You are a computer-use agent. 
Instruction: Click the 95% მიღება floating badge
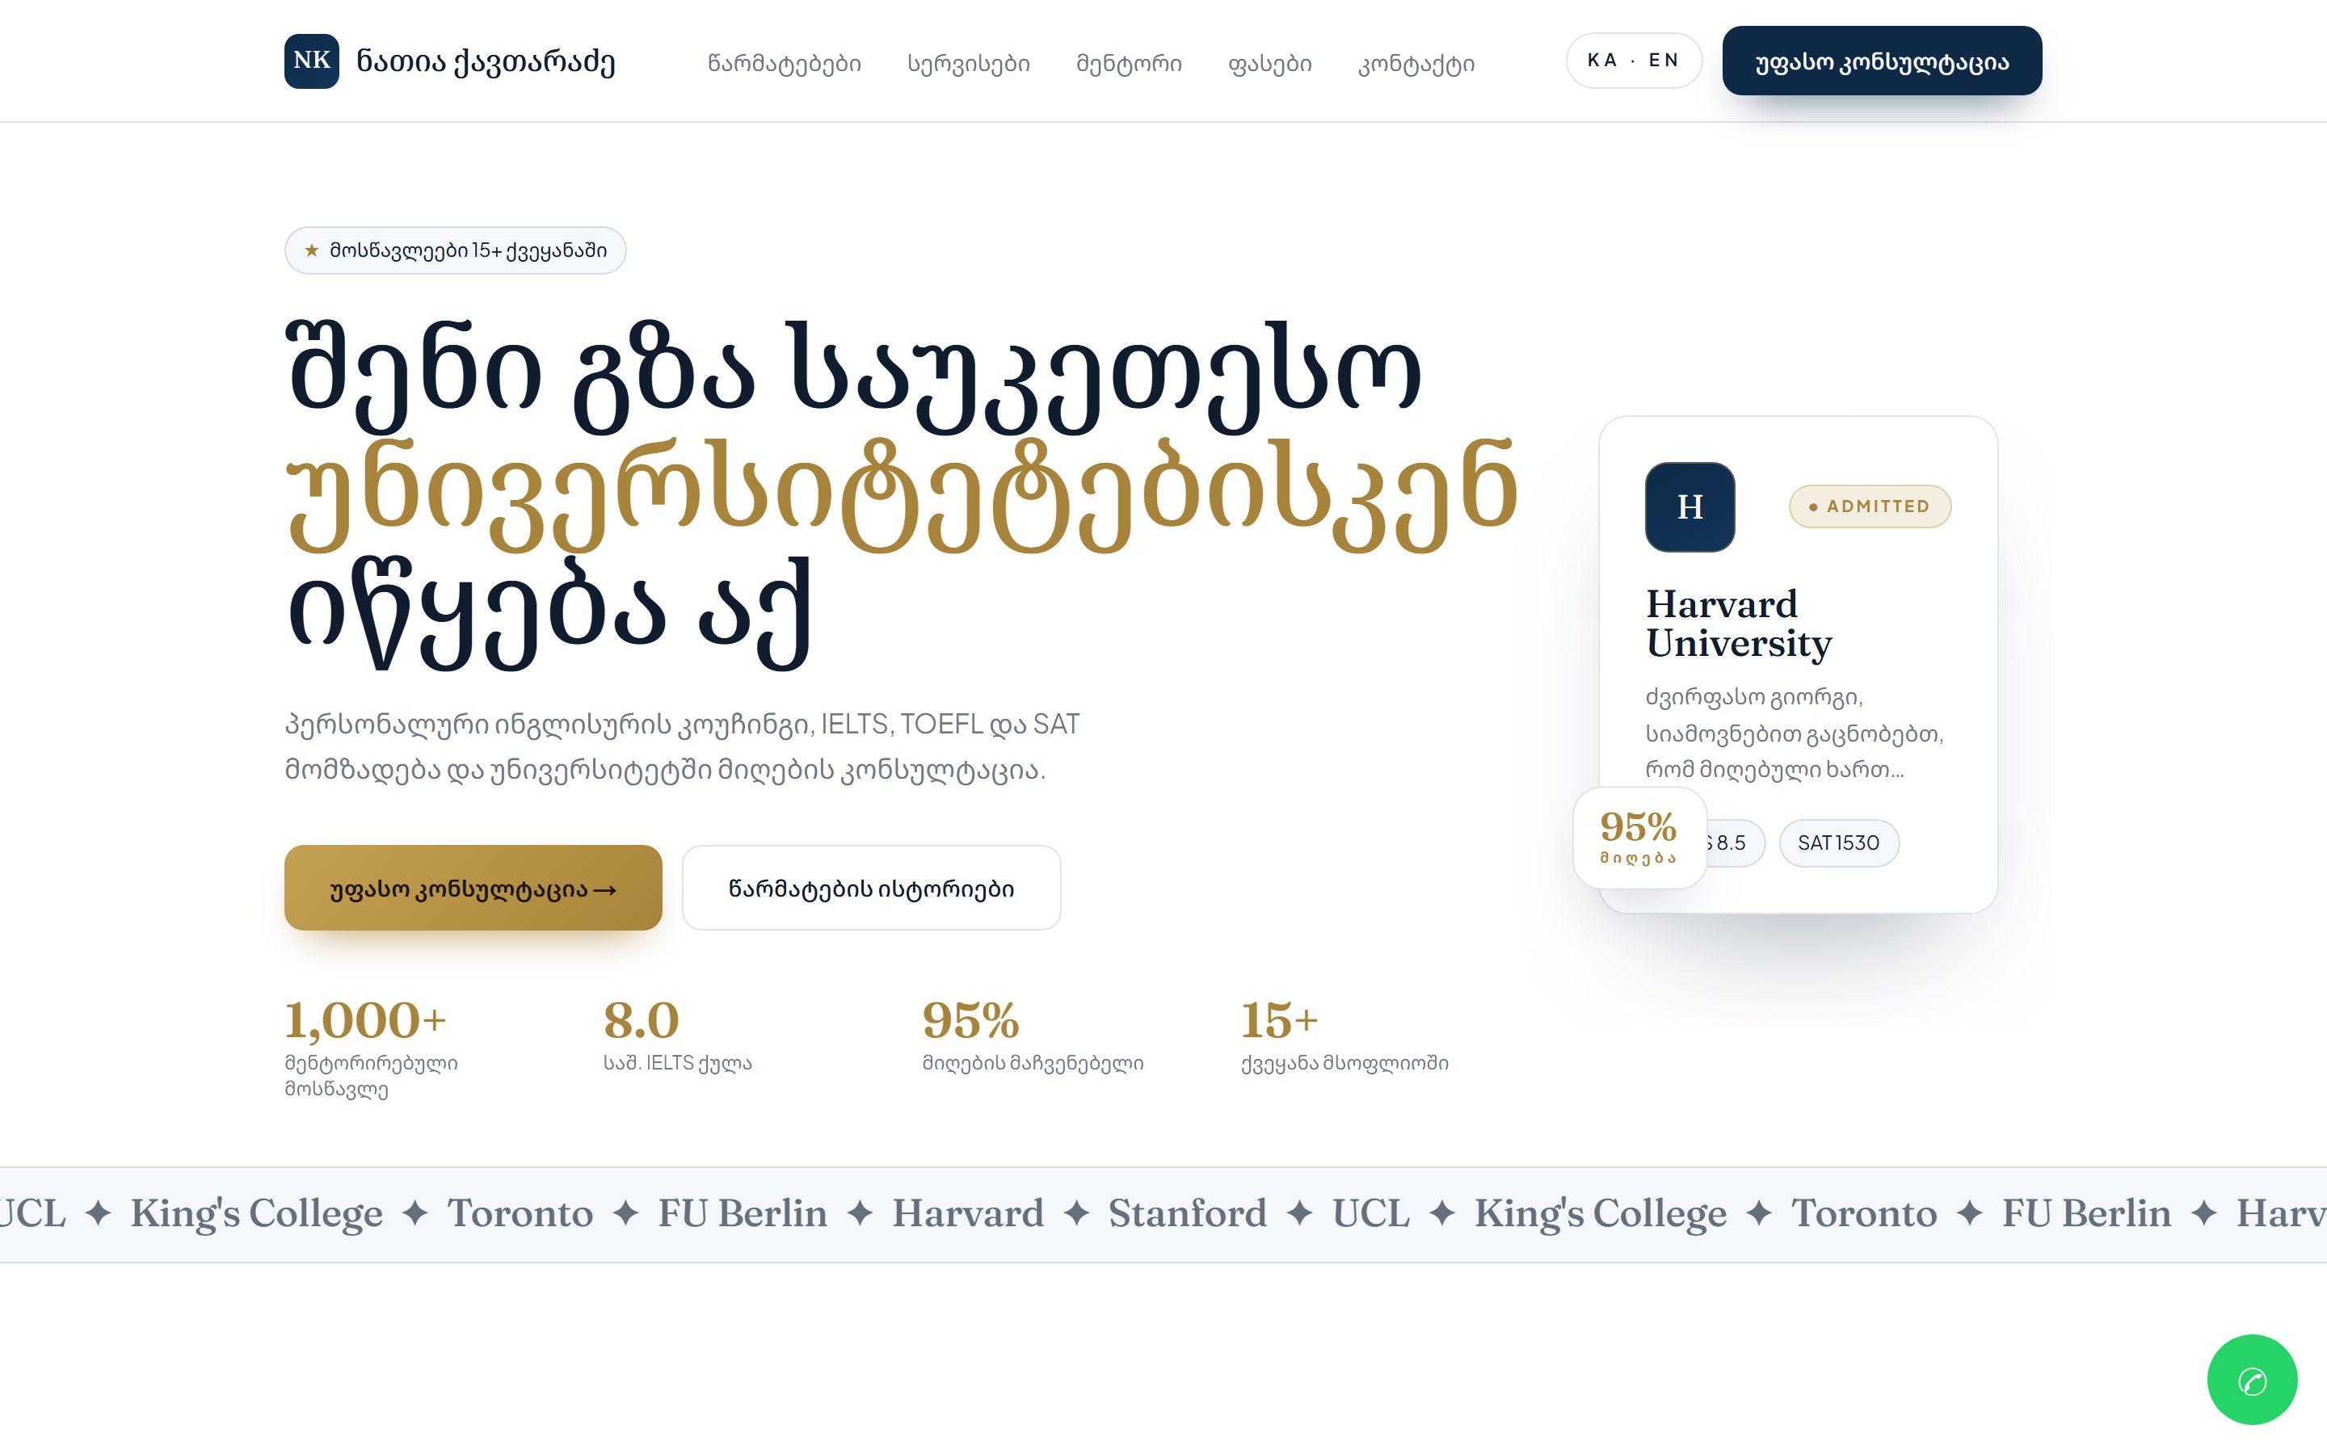pos(1639,838)
